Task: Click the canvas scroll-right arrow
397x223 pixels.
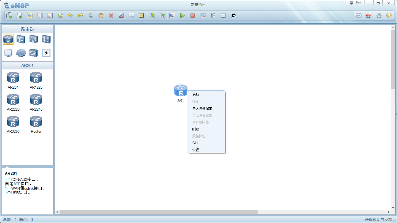Action: click(x=388, y=212)
